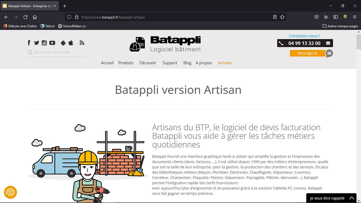Click the search magnifier icon
Screen dimensions: 361x203
point(30,52)
